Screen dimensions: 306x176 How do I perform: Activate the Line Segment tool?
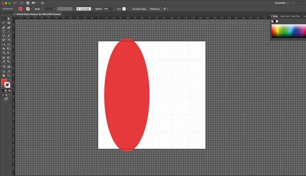[9, 32]
